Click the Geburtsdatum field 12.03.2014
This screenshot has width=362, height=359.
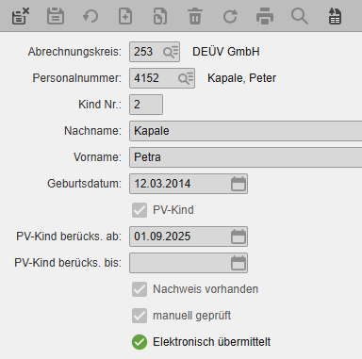pos(189,184)
